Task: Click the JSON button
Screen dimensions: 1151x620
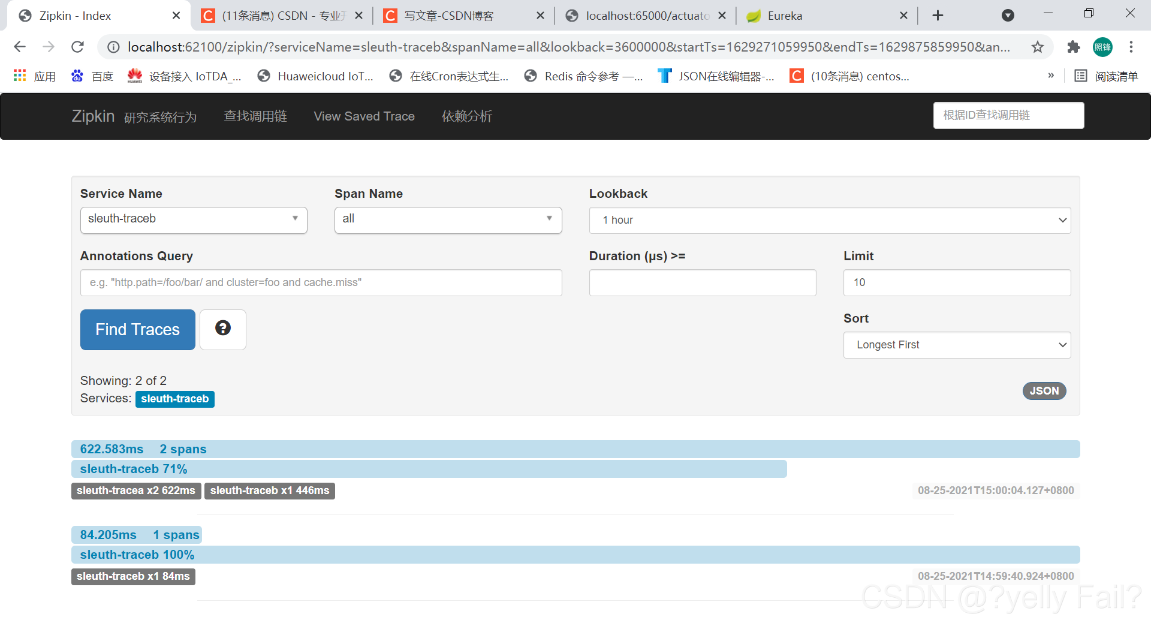Action: pos(1044,391)
